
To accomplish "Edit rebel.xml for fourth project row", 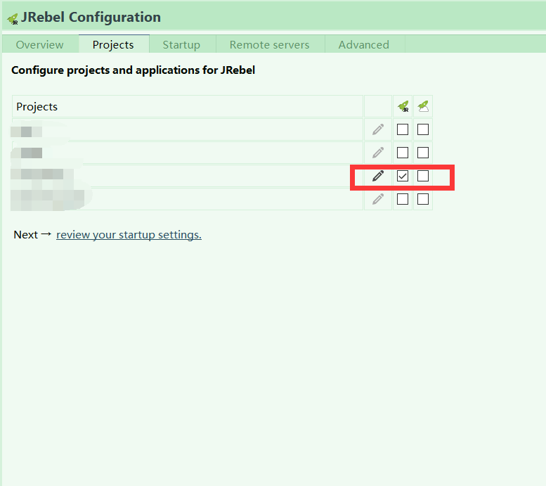I will point(378,199).
